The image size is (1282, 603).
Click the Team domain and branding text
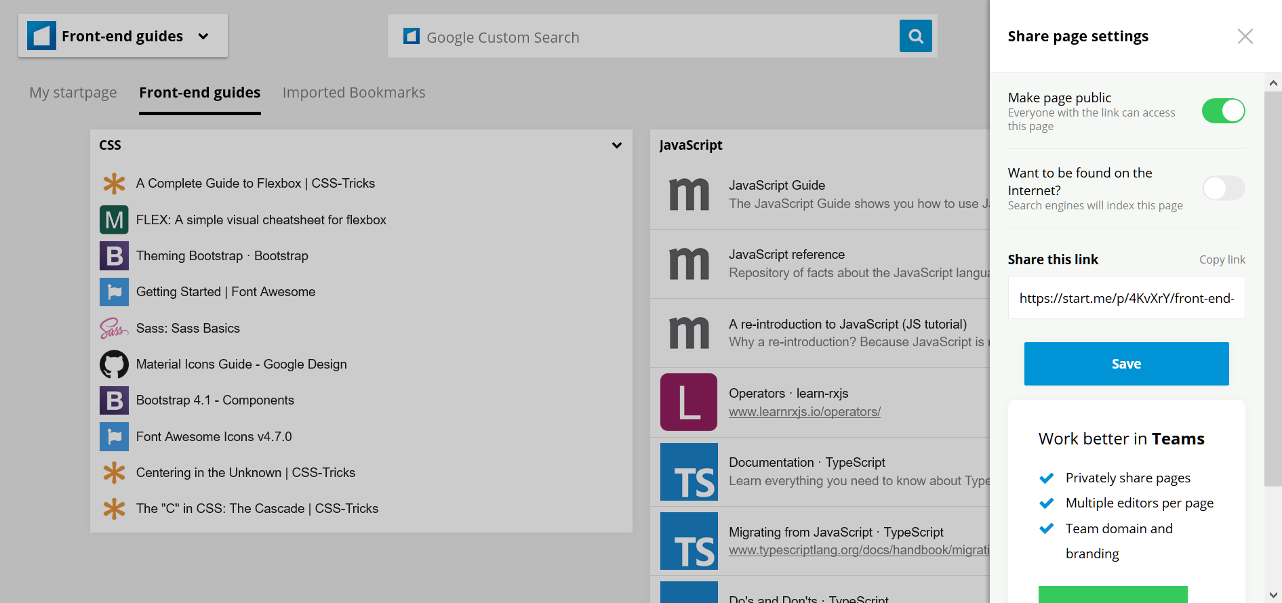tap(1119, 541)
